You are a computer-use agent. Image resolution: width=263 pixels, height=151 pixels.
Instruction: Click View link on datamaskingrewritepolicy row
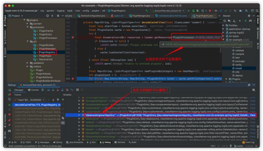click(x=253, y=115)
